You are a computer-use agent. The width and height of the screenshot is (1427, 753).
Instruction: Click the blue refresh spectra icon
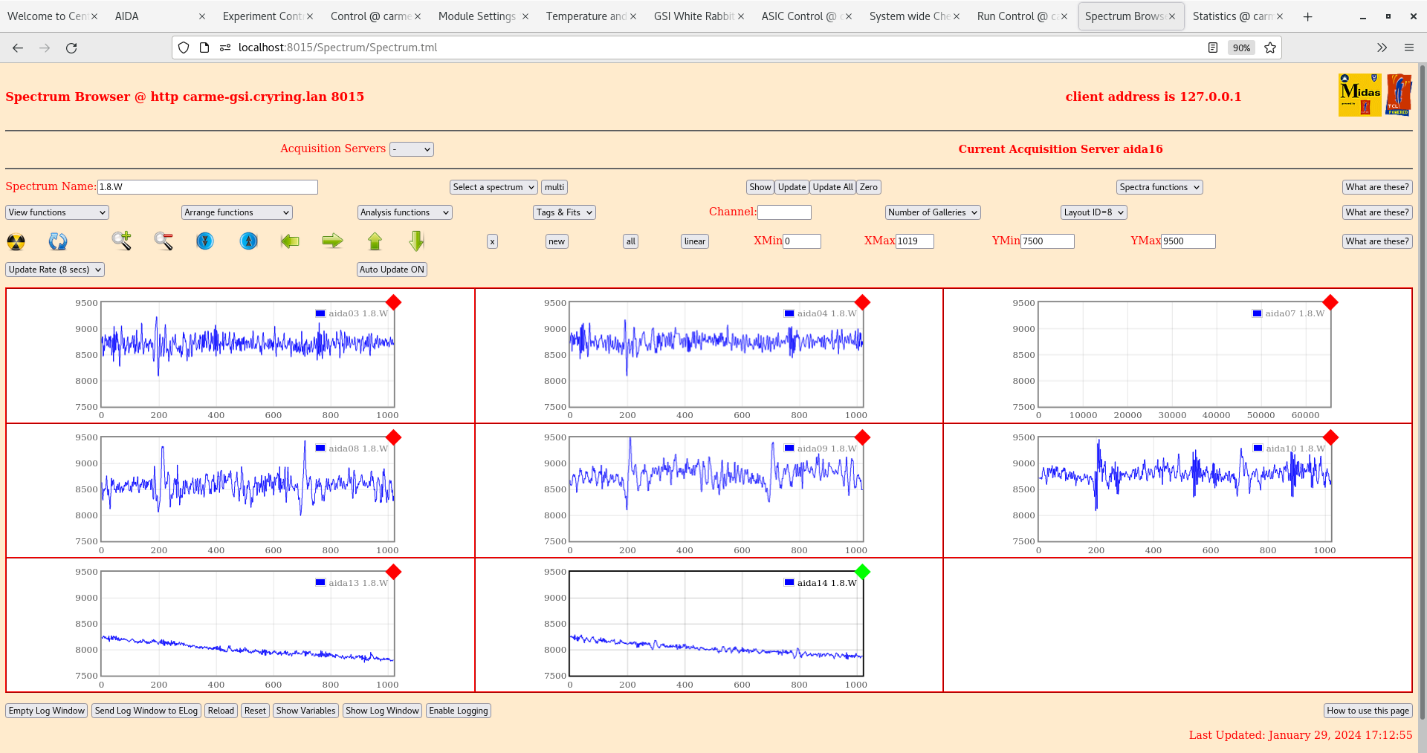coord(58,241)
